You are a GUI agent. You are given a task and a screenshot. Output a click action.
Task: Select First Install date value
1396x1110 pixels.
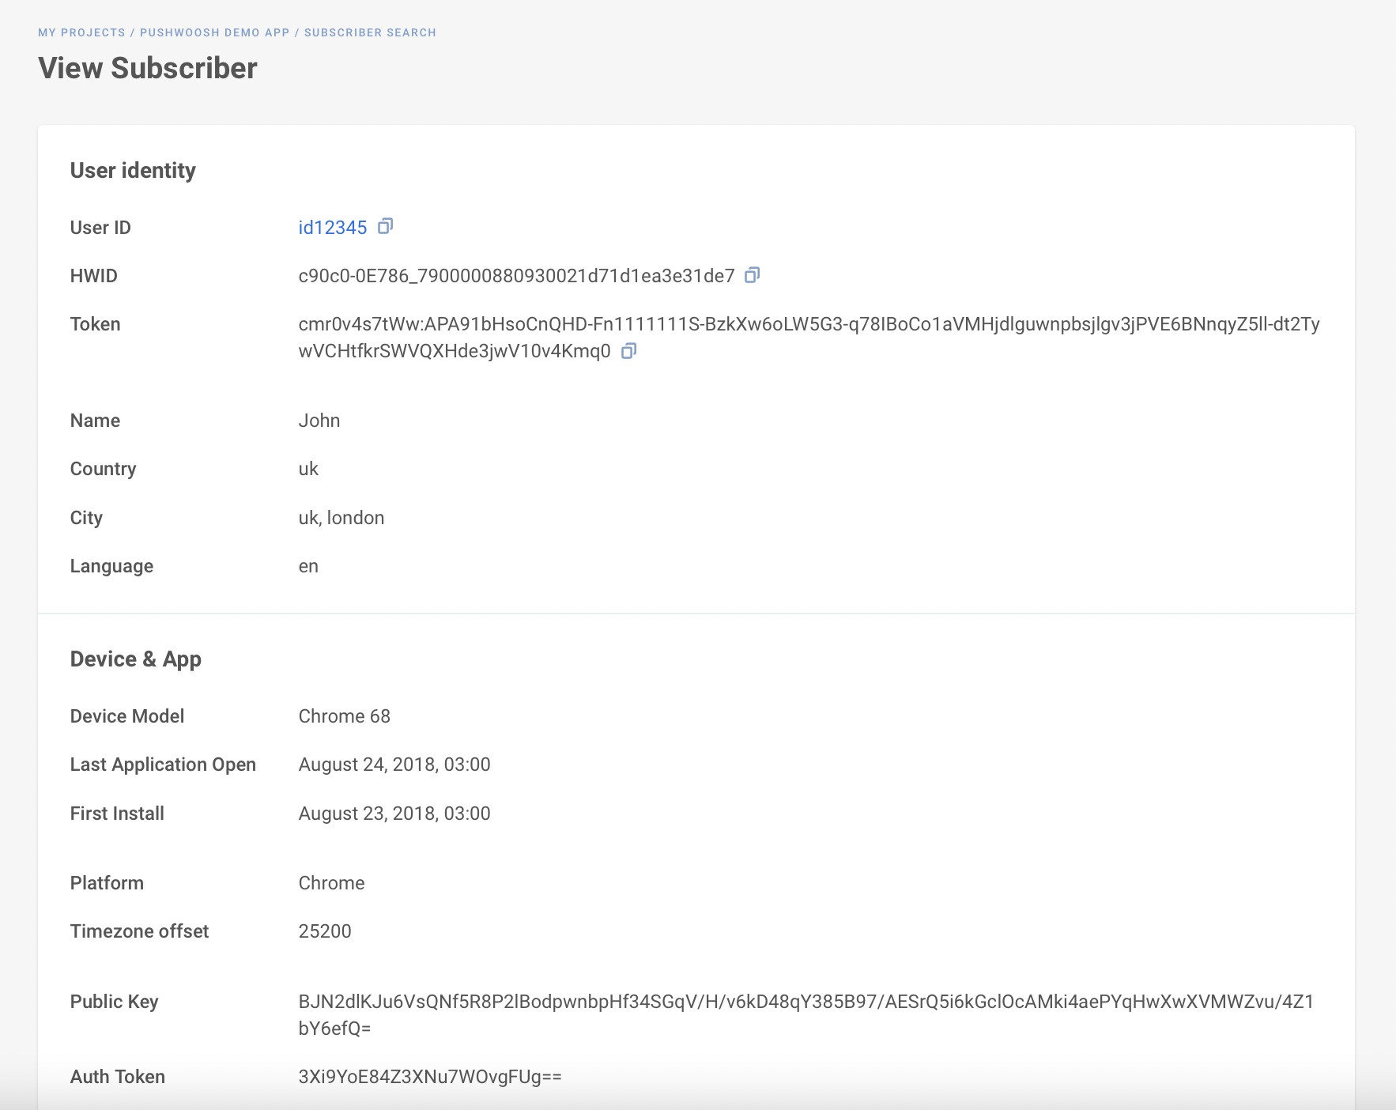[x=394, y=814]
